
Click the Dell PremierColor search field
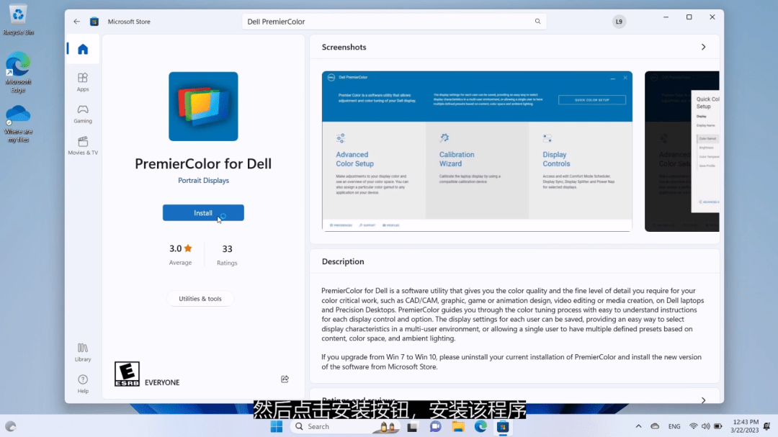(393, 22)
